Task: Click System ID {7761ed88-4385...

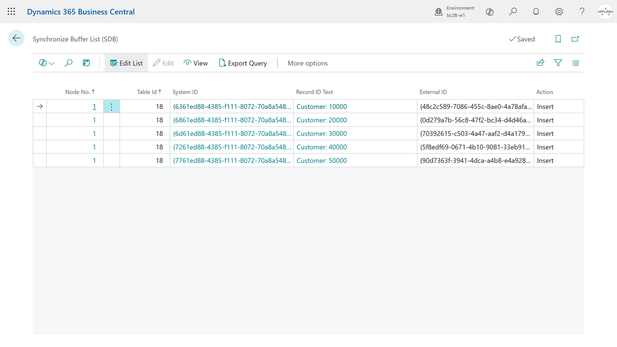Action: point(232,160)
